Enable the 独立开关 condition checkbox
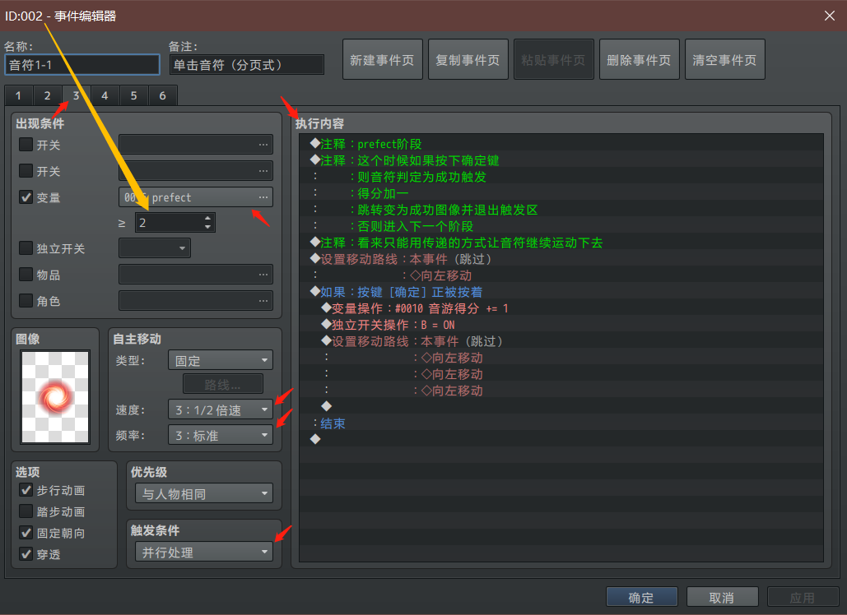The height and width of the screenshot is (615, 847). pyautogui.click(x=26, y=247)
